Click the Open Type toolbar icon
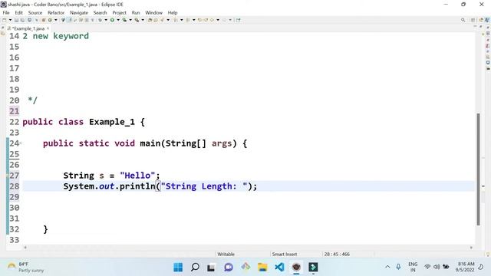491x276 pixels. tap(150, 20)
